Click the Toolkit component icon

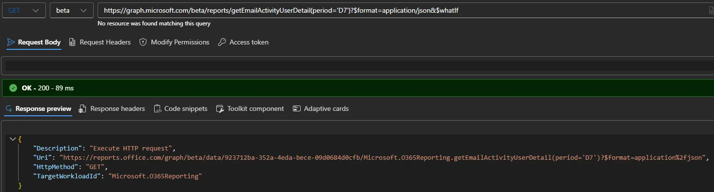click(220, 109)
